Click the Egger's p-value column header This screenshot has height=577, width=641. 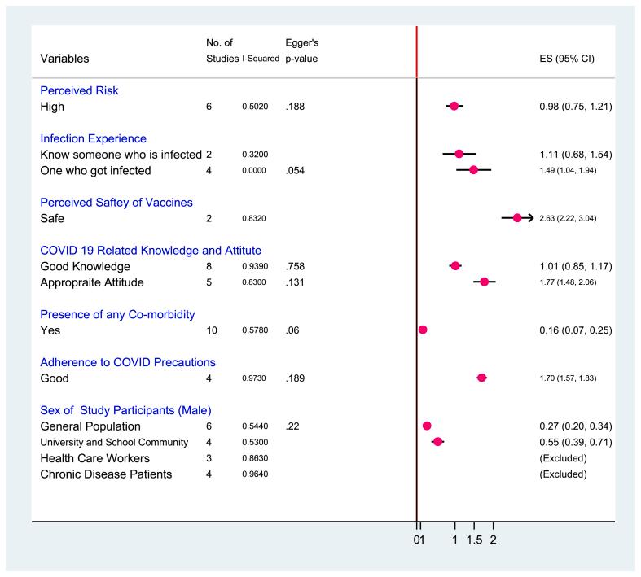[301, 50]
